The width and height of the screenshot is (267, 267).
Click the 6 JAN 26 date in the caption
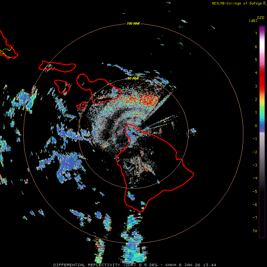(x=190, y=265)
